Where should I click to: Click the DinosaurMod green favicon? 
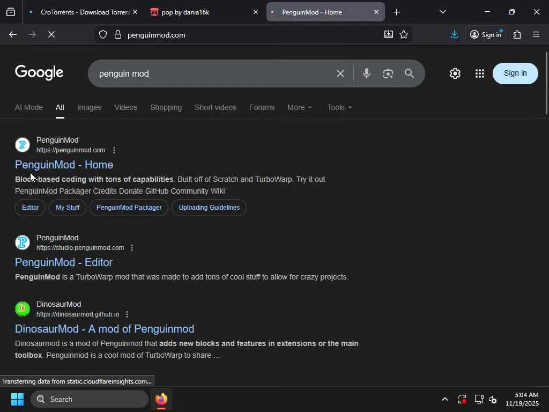click(23, 309)
